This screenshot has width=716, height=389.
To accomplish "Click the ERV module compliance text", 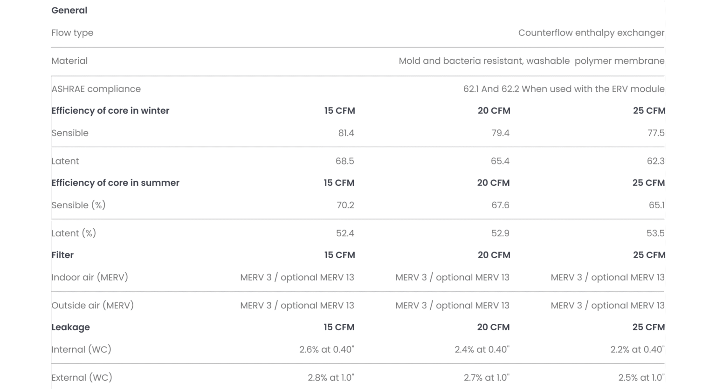I will point(564,89).
